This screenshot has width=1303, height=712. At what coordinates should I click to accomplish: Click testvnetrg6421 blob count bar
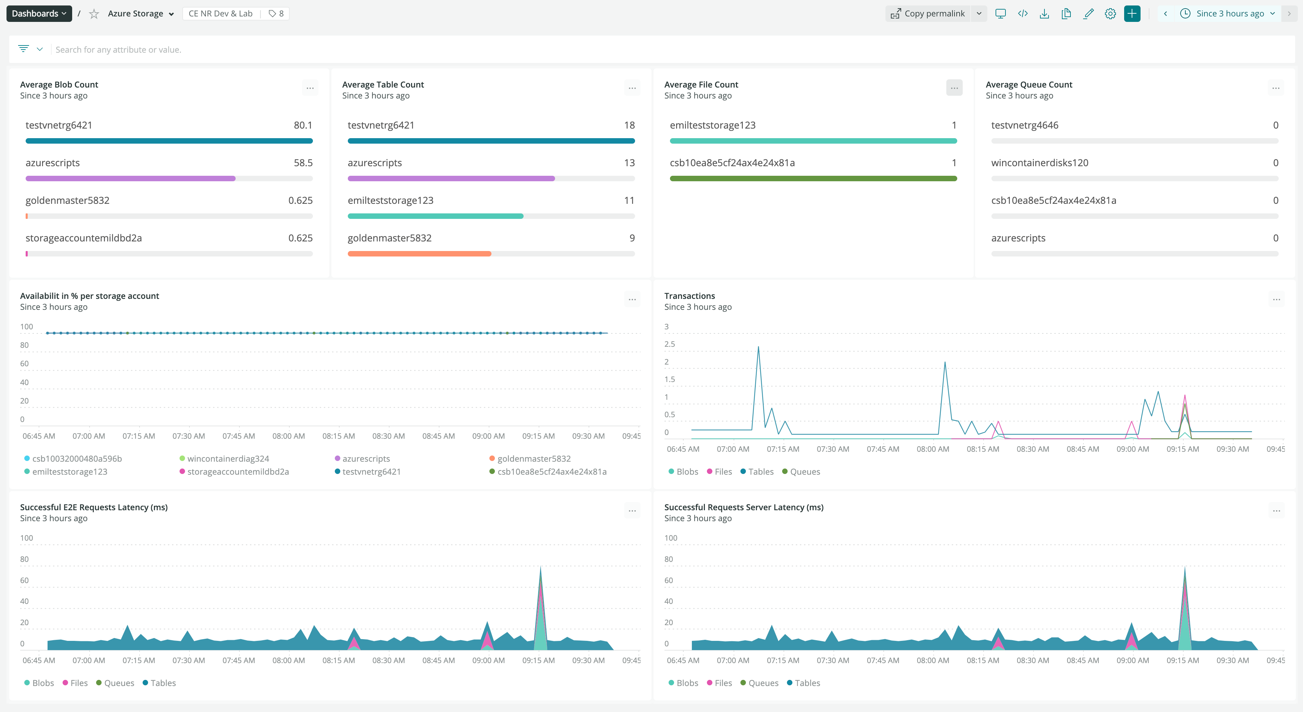(x=169, y=141)
